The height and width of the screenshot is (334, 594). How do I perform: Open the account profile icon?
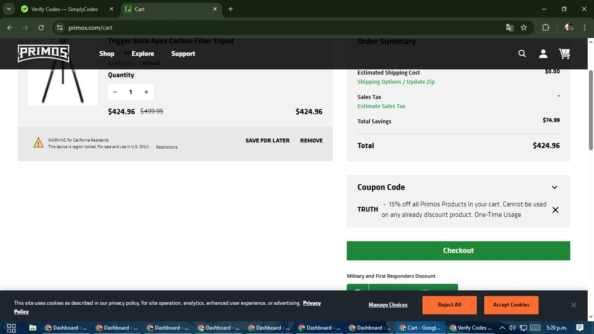(543, 53)
